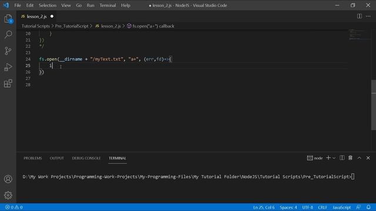Image resolution: width=376 pixels, height=211 pixels.
Task: Open the View menu
Action: (66, 5)
